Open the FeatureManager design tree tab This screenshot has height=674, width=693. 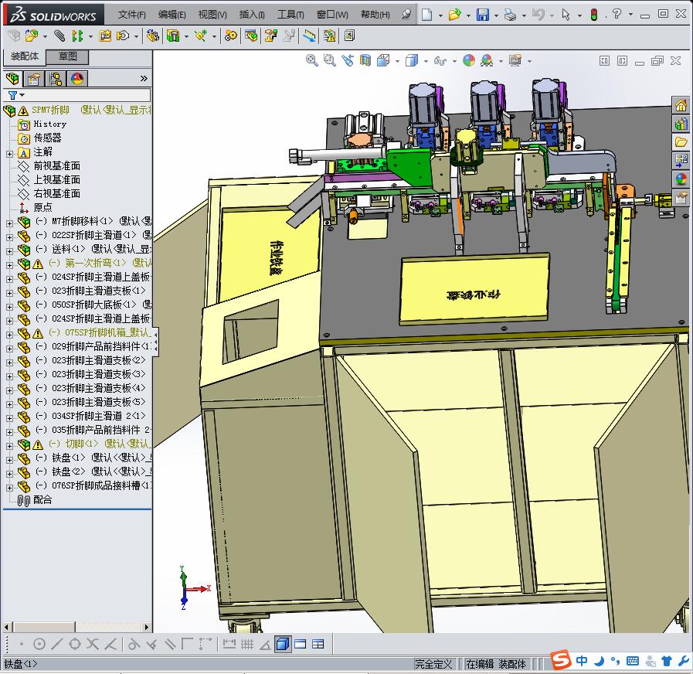[13, 79]
